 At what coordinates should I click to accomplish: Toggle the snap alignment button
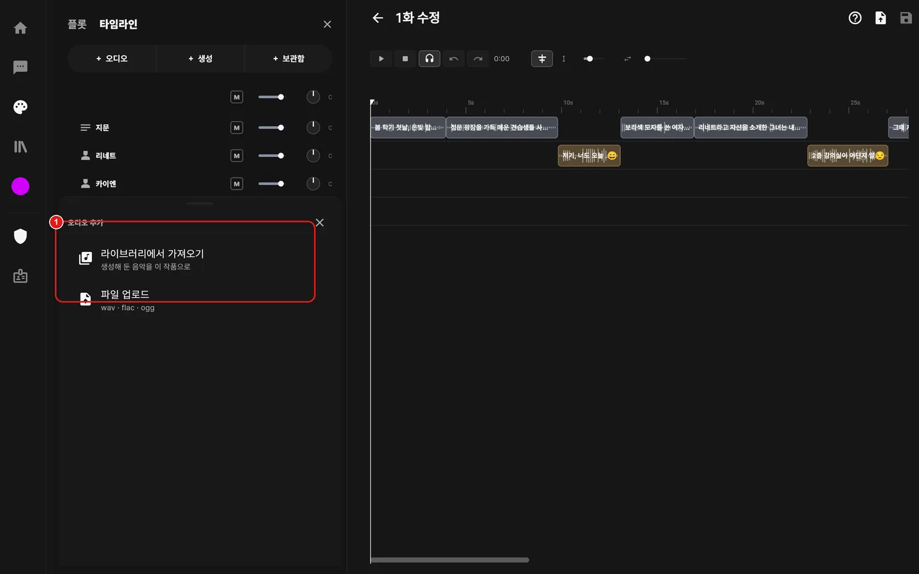tap(542, 59)
